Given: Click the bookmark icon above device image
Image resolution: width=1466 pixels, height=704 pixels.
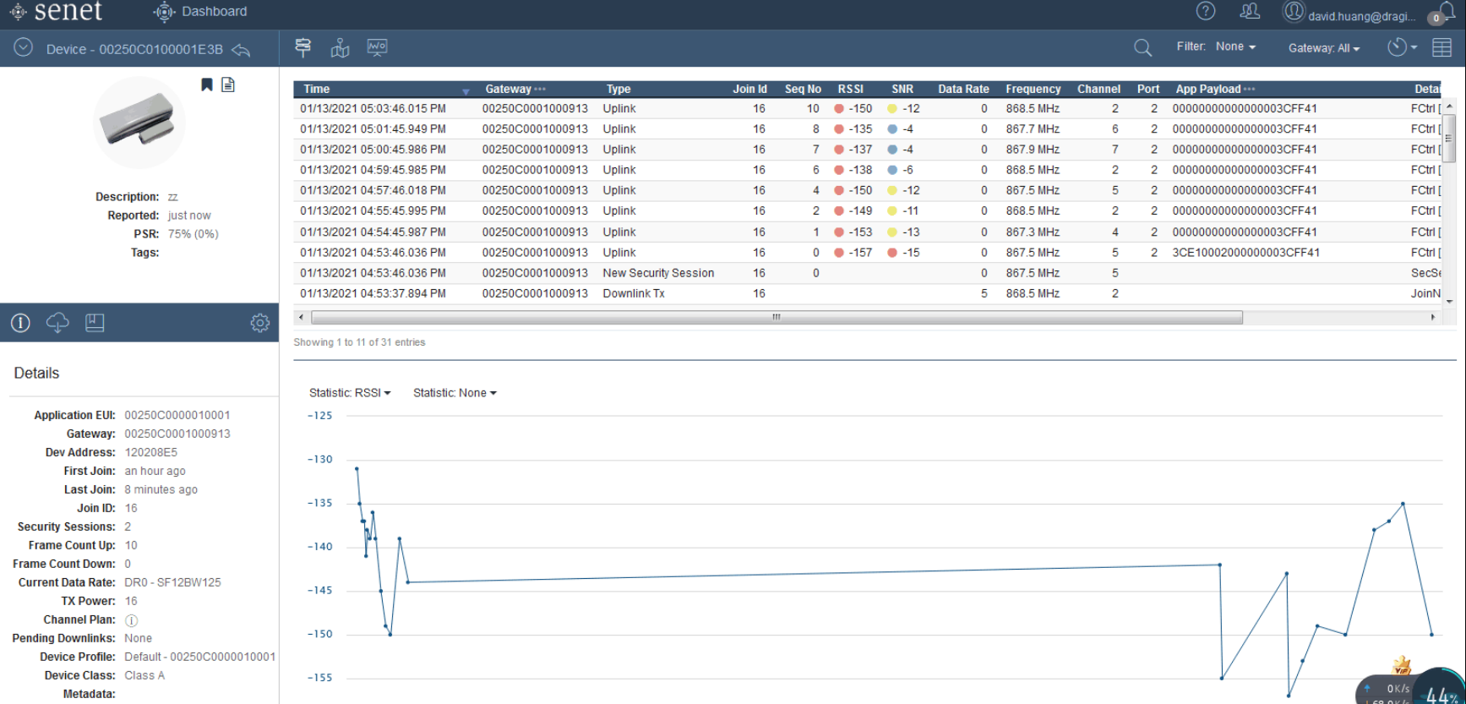Looking at the screenshot, I should (x=206, y=85).
